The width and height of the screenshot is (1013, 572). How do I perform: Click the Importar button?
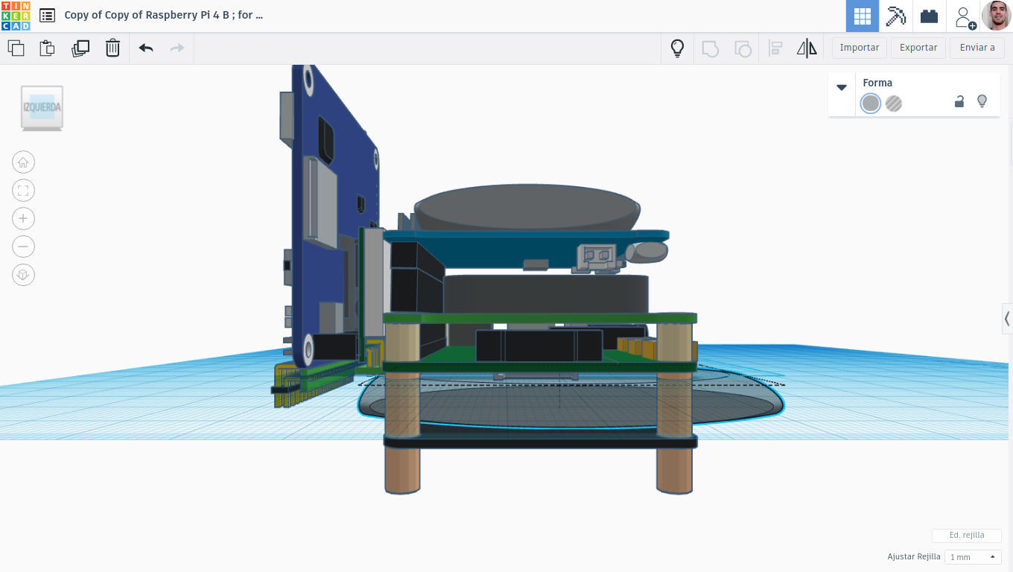click(x=860, y=48)
